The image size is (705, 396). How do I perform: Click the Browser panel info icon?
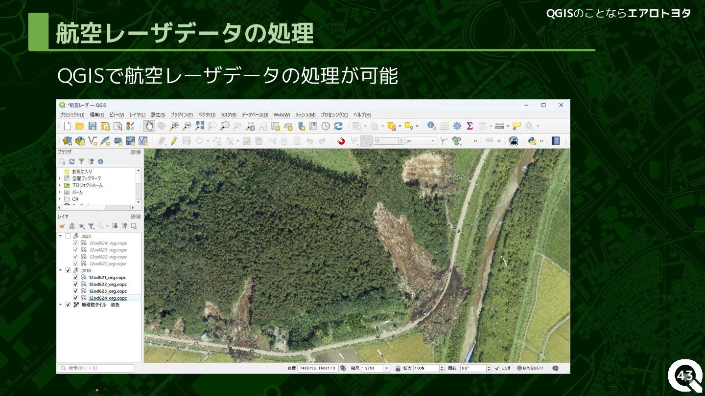(100, 161)
